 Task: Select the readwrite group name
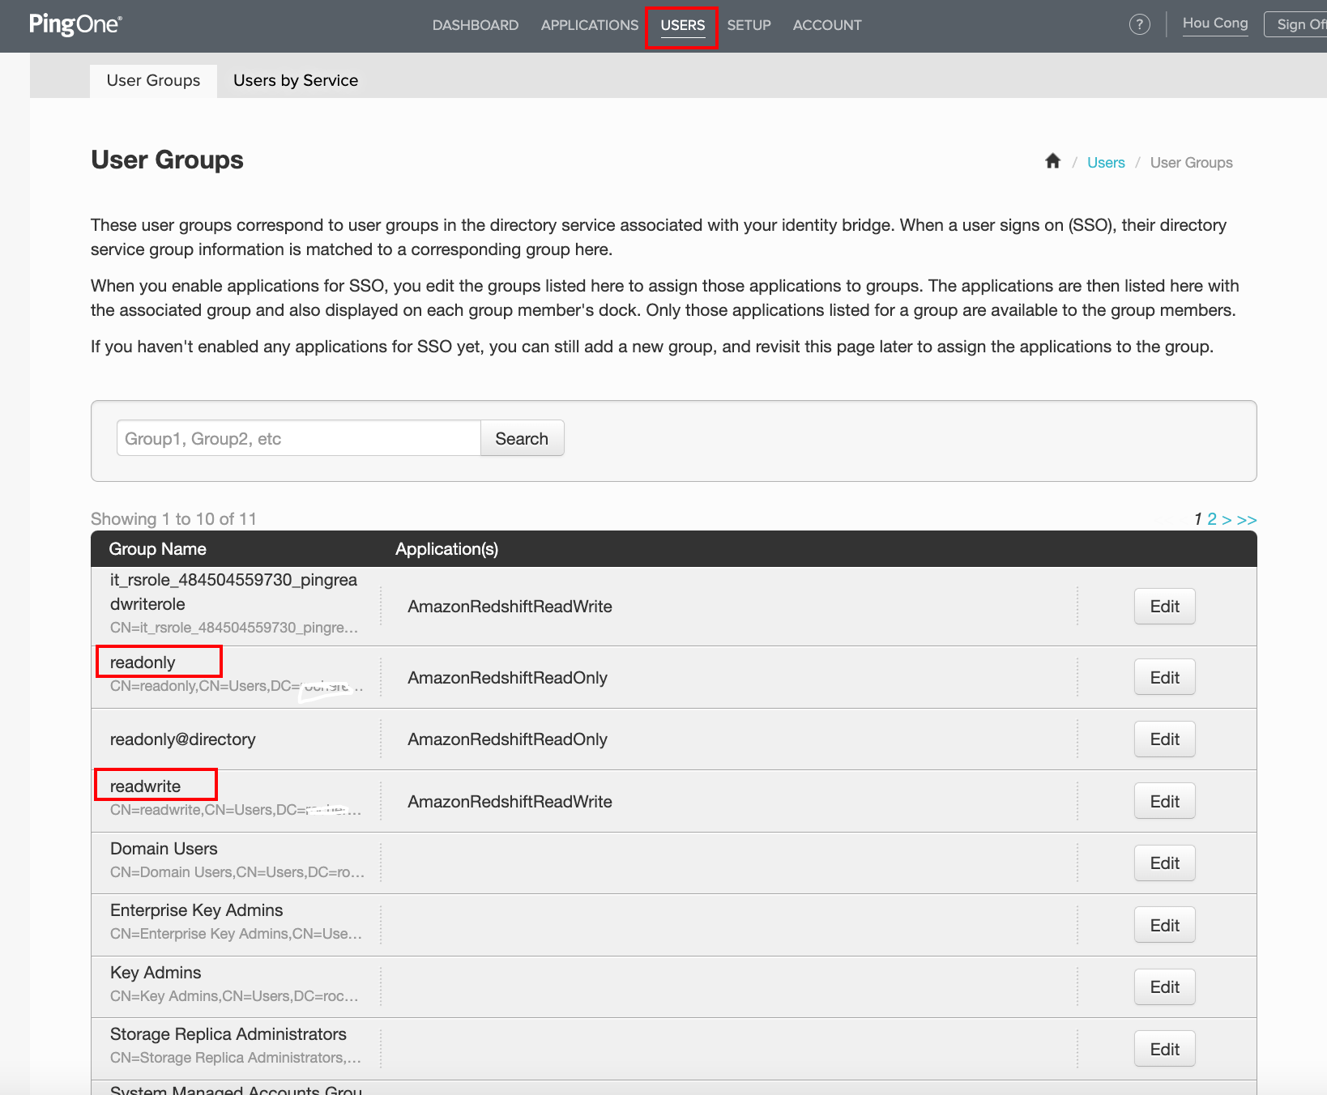pos(146,786)
